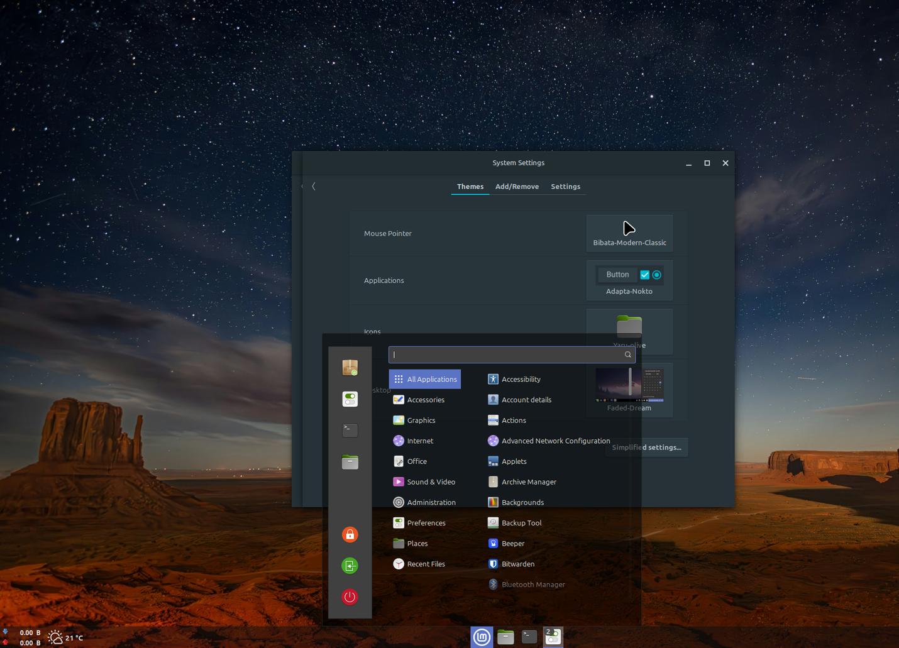This screenshot has height=648, width=899.
Task: Lock the screen using the padlock icon
Action: point(350,534)
